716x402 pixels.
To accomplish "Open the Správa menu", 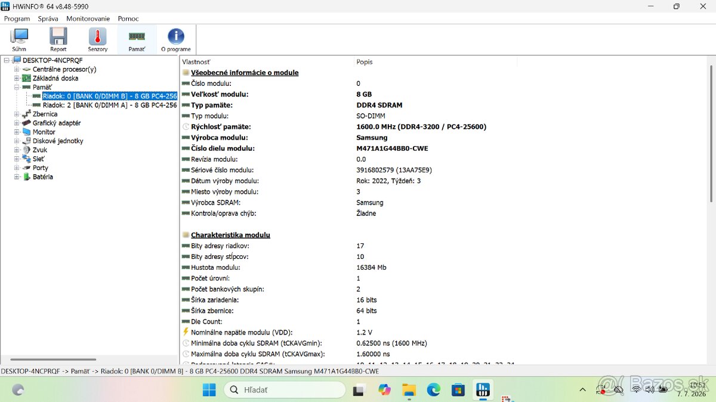I will pyautogui.click(x=48, y=18).
